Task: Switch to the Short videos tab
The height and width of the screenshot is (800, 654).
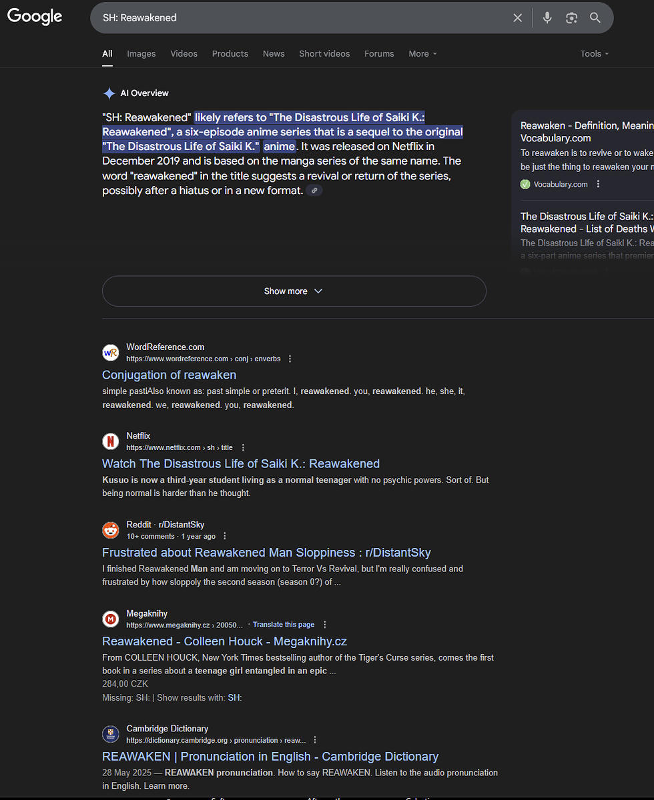Action: tap(324, 54)
